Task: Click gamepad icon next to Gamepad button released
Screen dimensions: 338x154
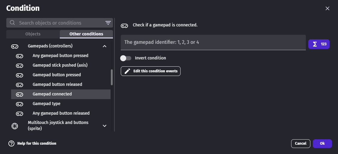Action: point(20,85)
